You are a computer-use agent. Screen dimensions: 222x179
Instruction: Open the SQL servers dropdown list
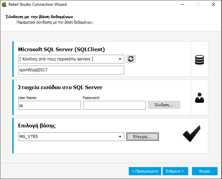120,59
